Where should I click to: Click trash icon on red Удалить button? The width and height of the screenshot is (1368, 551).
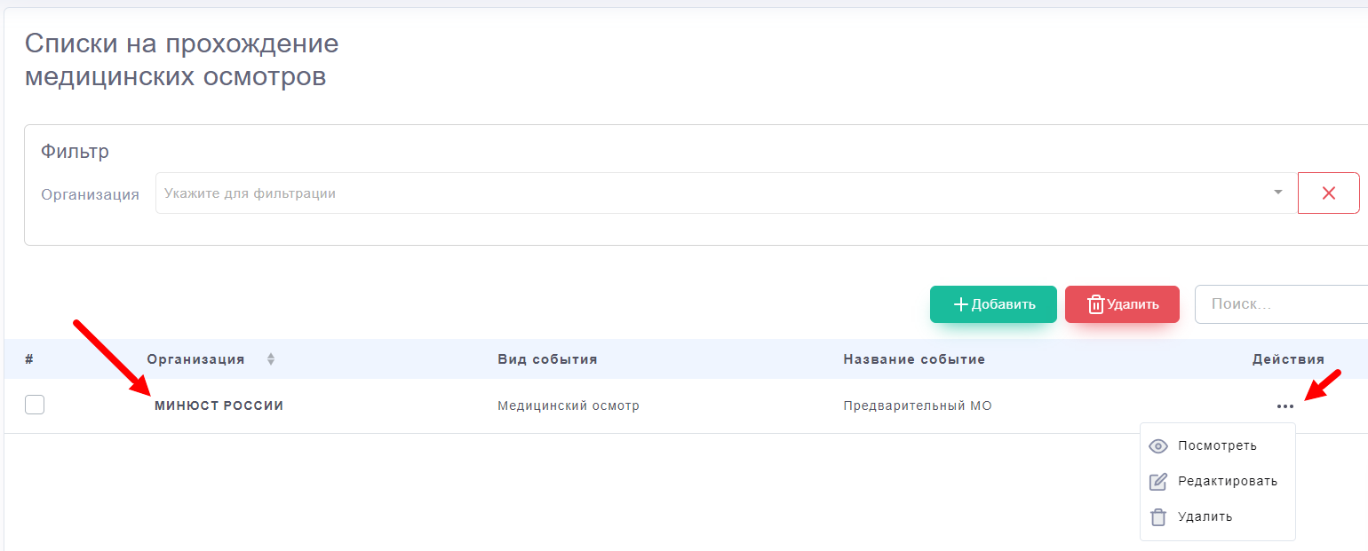coord(1095,304)
